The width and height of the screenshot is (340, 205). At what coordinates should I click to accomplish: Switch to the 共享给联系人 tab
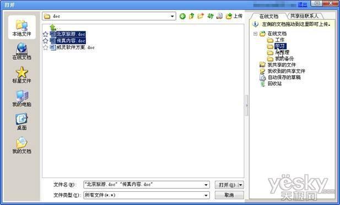click(304, 16)
